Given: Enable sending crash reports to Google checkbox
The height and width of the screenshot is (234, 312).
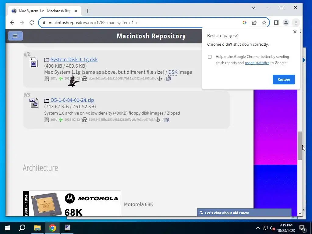Looking at the screenshot, I should [210, 57].
